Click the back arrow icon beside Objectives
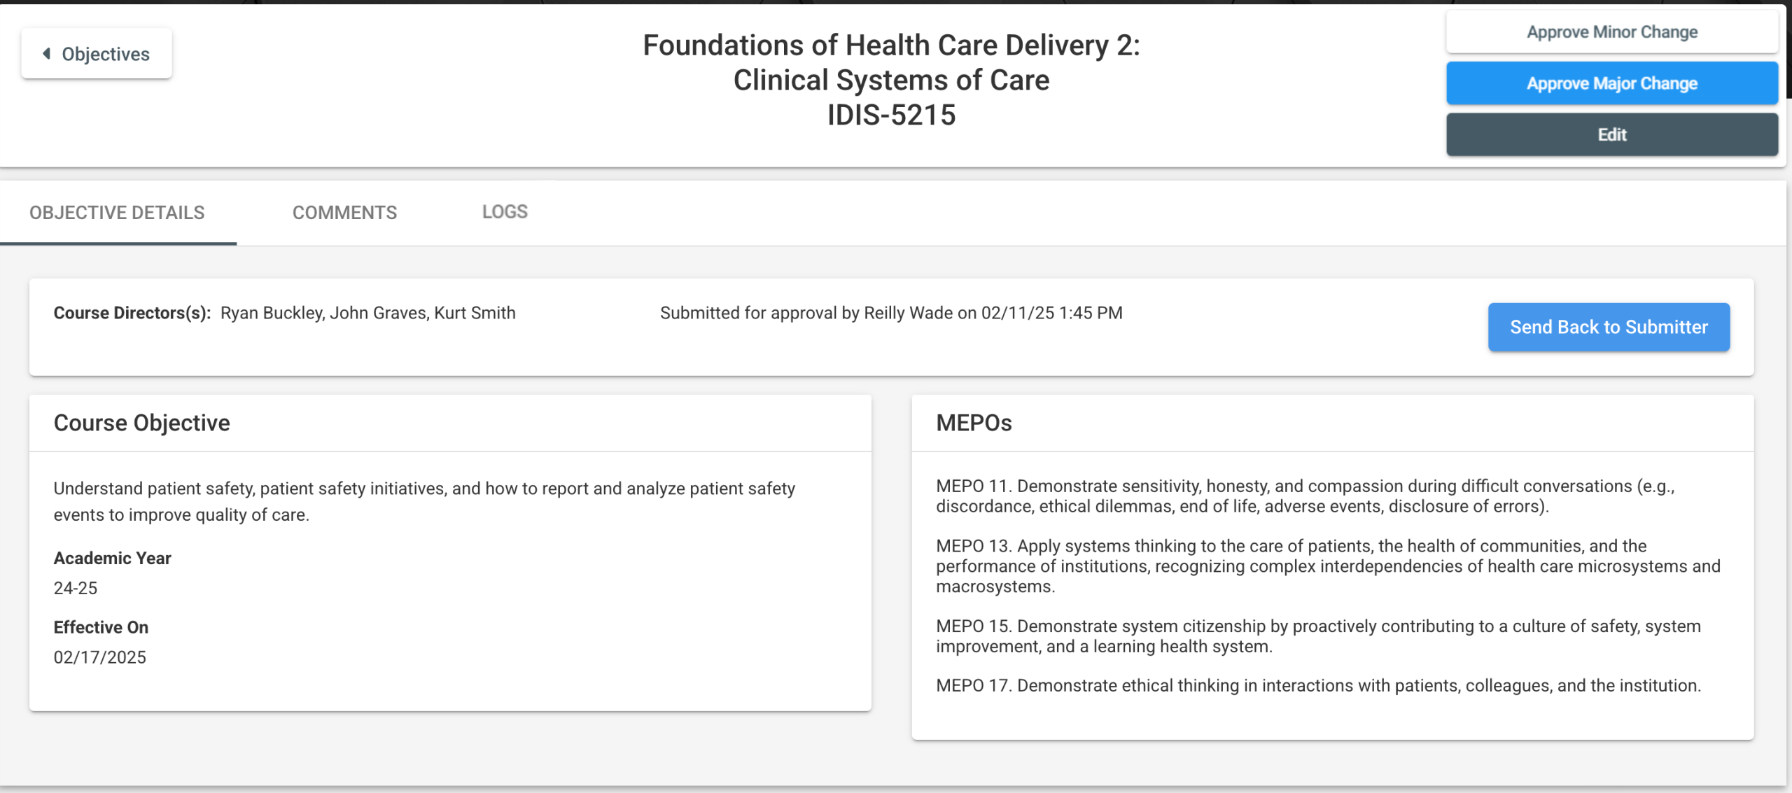The image size is (1792, 793). (46, 54)
